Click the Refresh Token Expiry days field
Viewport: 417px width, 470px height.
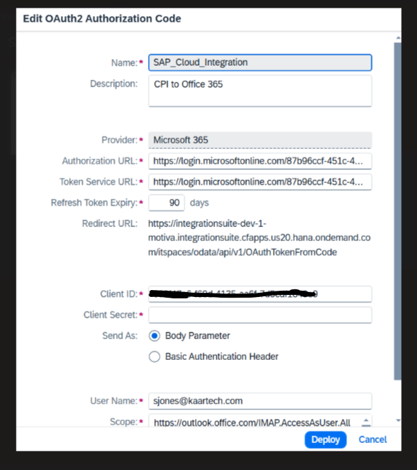167,203
